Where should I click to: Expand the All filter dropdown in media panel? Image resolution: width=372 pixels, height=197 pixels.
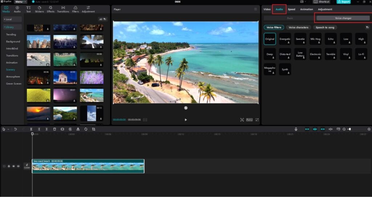[x=103, y=19]
